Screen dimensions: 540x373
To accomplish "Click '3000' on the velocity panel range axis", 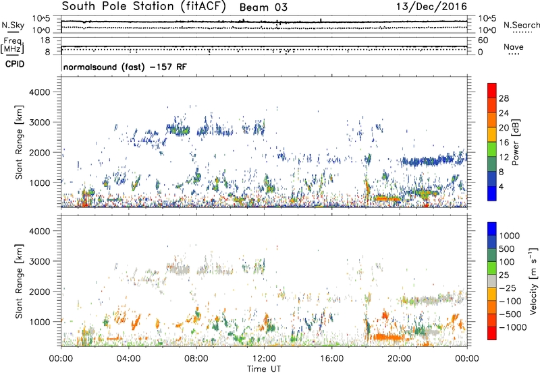I will coord(40,261).
